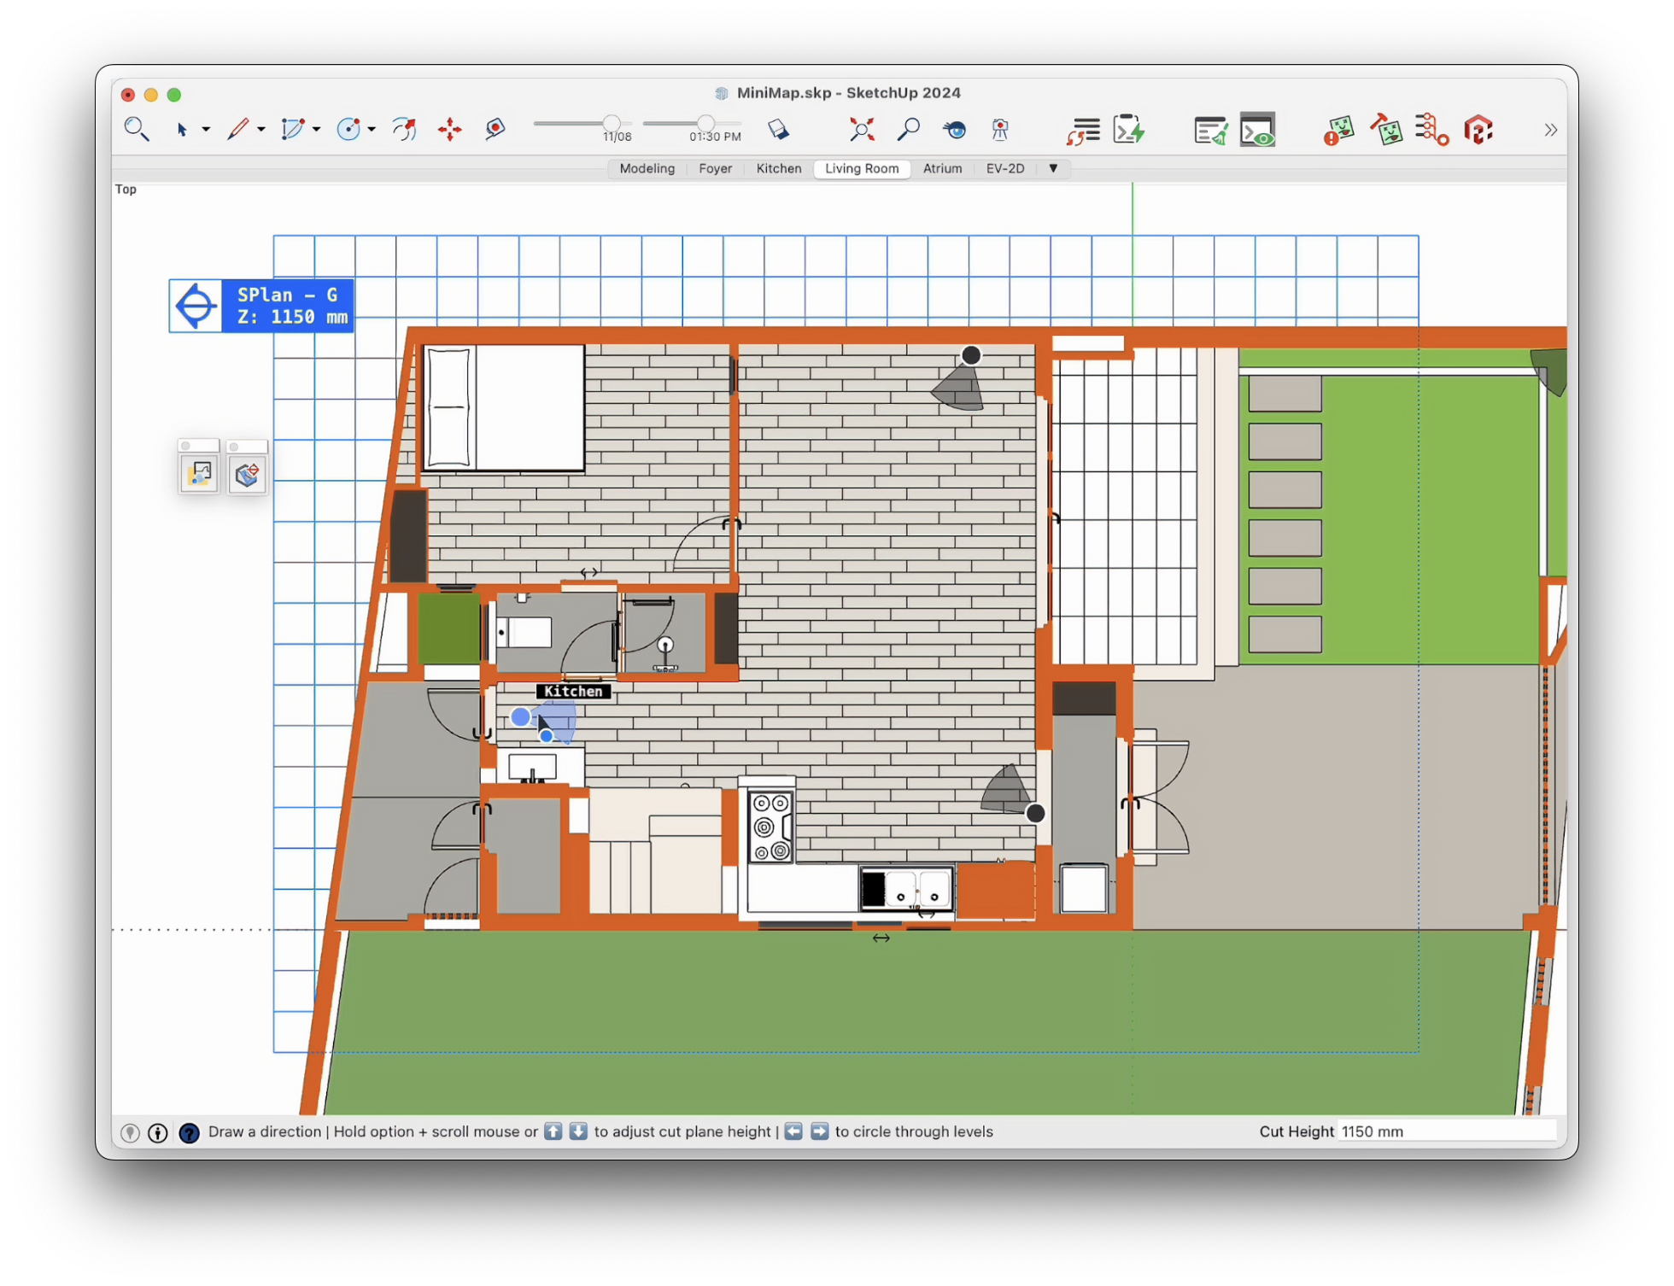This screenshot has height=1286, width=1674.
Task: Select the Tape Measure tool
Action: pyautogui.click(x=495, y=129)
